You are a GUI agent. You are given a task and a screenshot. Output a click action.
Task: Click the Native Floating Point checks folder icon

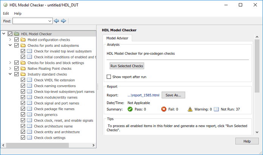23,69
